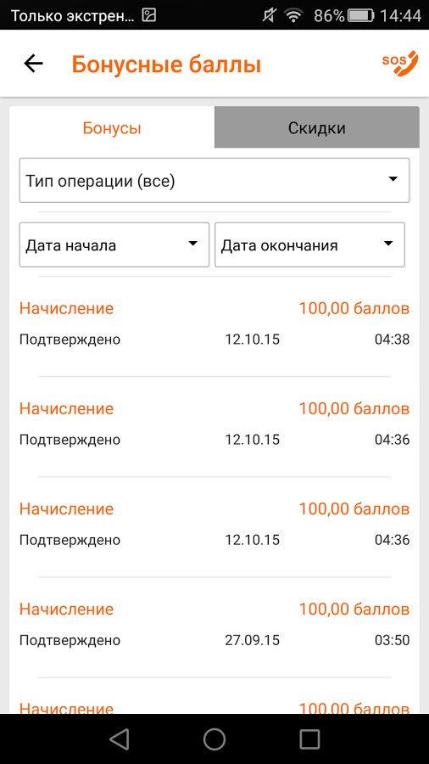Open the Дата начала date picker

click(114, 244)
